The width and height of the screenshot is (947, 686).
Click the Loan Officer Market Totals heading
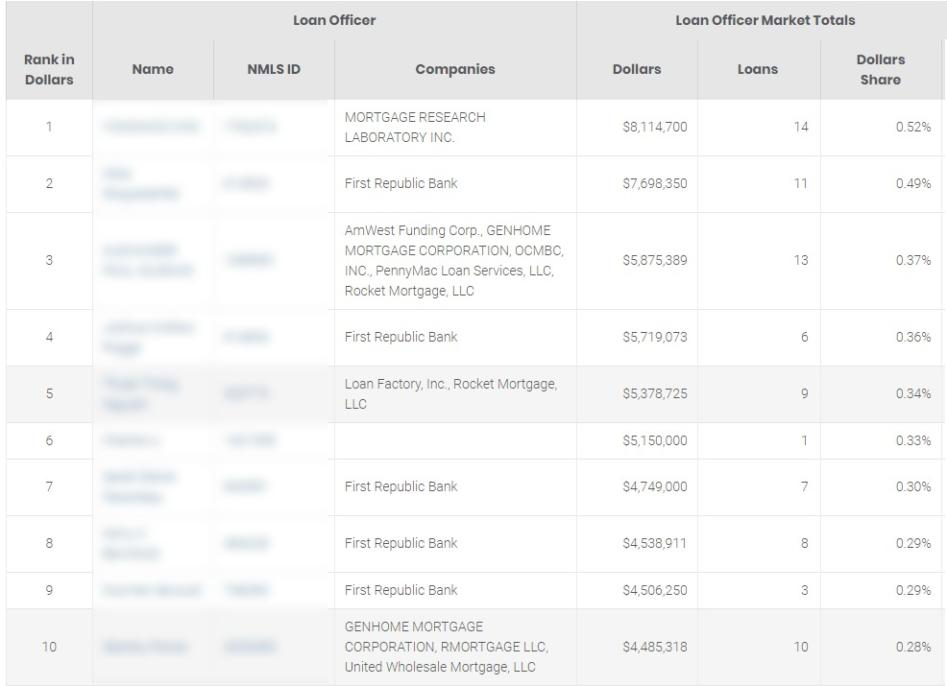(765, 20)
